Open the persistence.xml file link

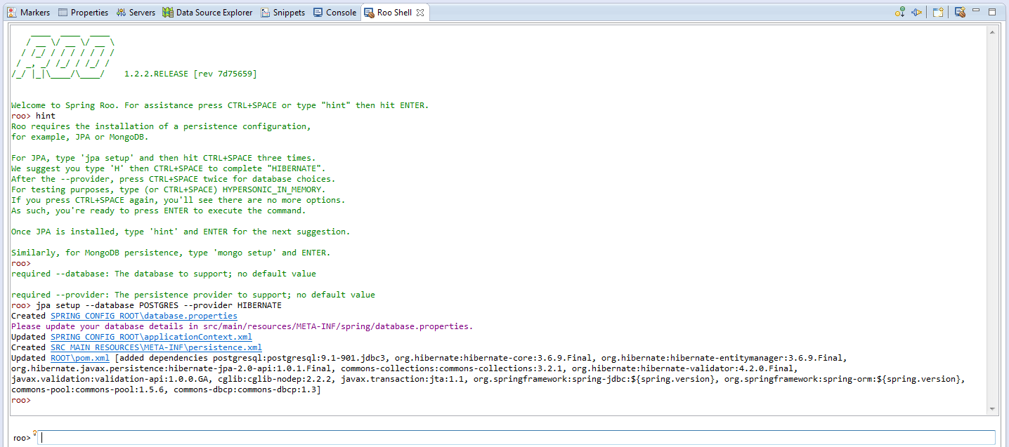(x=156, y=347)
